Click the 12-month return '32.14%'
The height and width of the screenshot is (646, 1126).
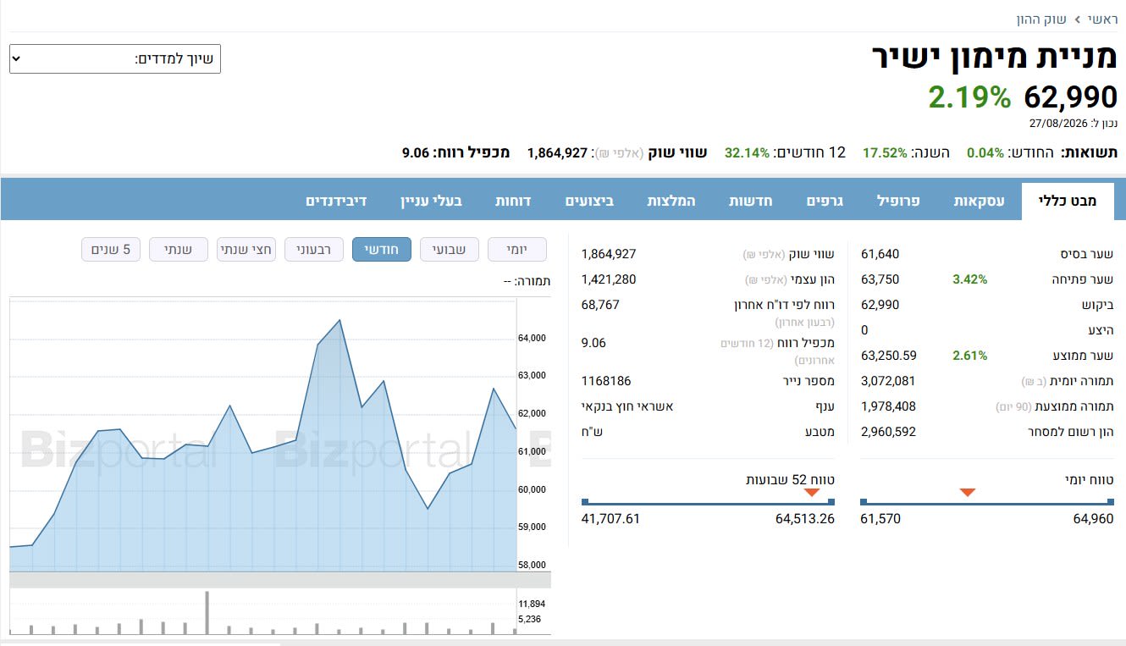tap(747, 152)
